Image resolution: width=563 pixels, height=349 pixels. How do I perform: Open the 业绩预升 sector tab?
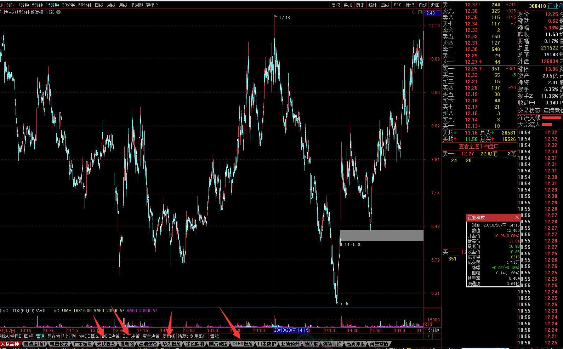[290, 344]
